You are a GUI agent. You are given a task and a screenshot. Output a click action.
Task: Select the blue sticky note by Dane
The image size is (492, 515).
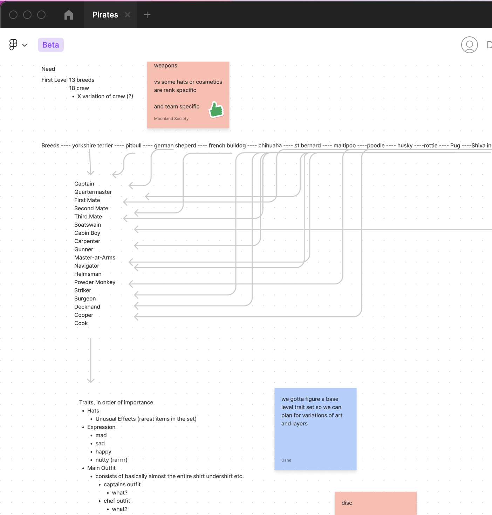pos(315,441)
